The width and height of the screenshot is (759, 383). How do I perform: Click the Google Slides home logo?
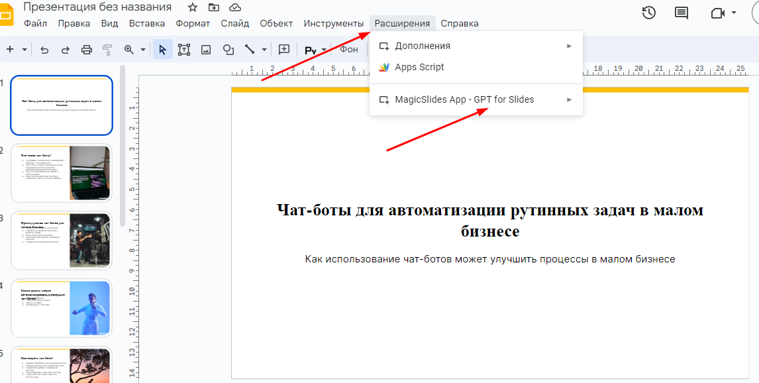point(7,15)
